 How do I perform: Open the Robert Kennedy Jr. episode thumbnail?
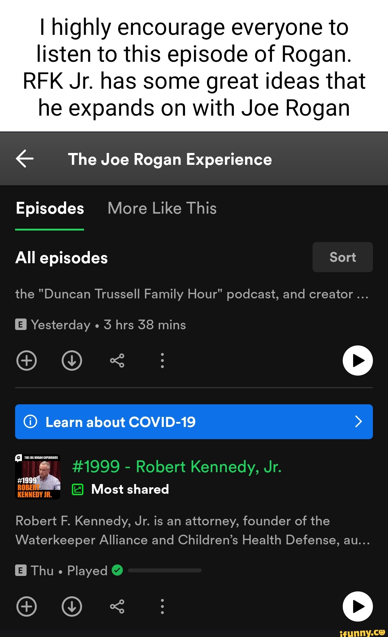click(x=38, y=477)
